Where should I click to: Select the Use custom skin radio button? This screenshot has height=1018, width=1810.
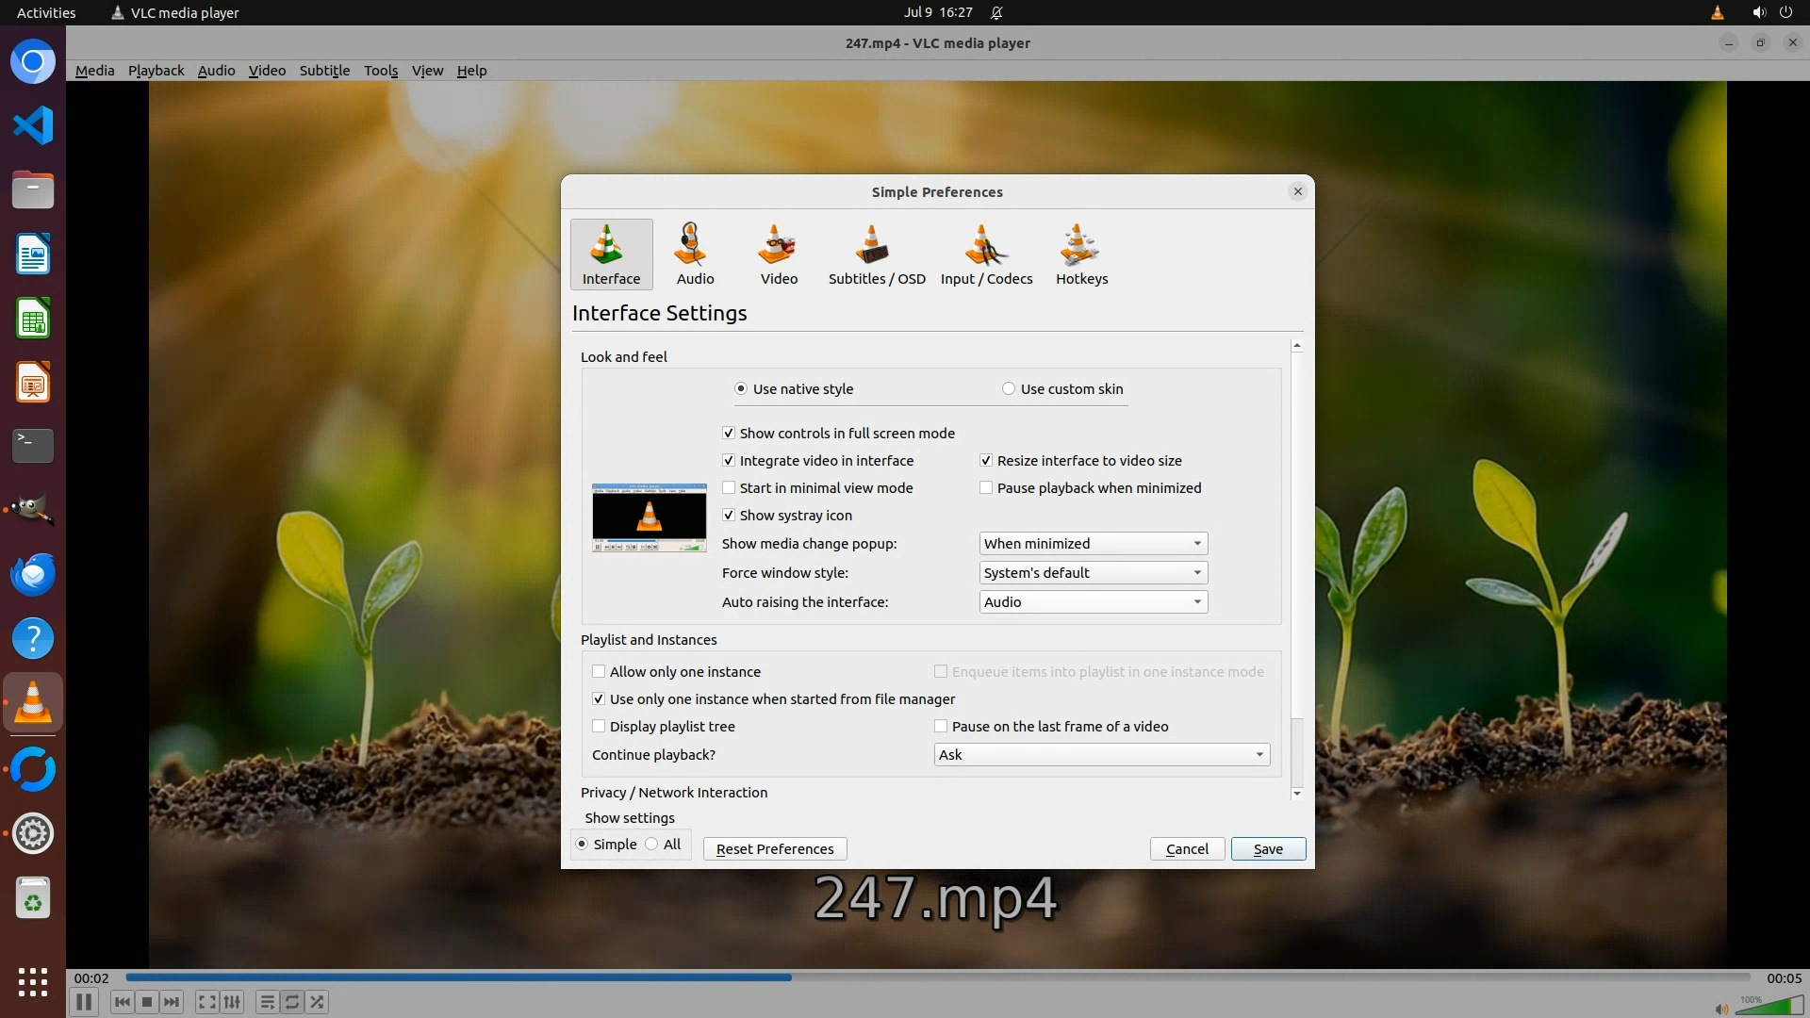point(1009,389)
